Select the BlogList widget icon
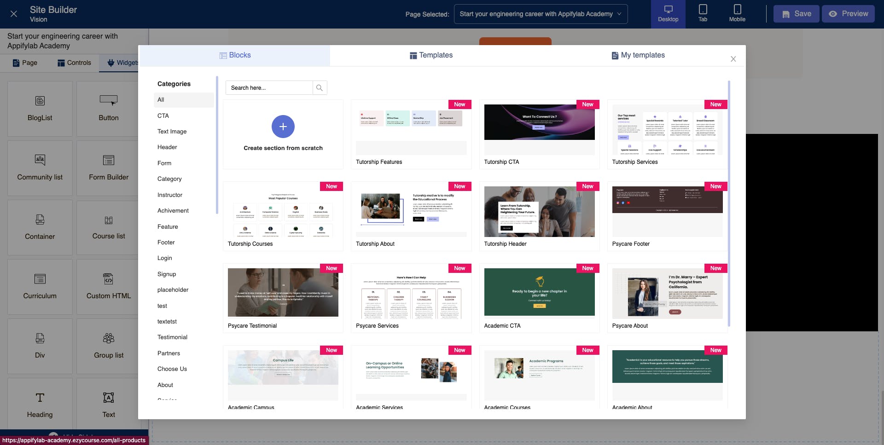The height and width of the screenshot is (445, 884). pos(40,101)
